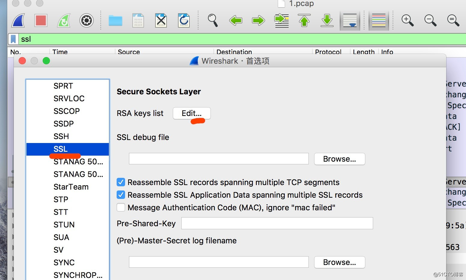The width and height of the screenshot is (466, 280).
Task: Click the Pre-Shared-Key input field
Action: (x=277, y=223)
